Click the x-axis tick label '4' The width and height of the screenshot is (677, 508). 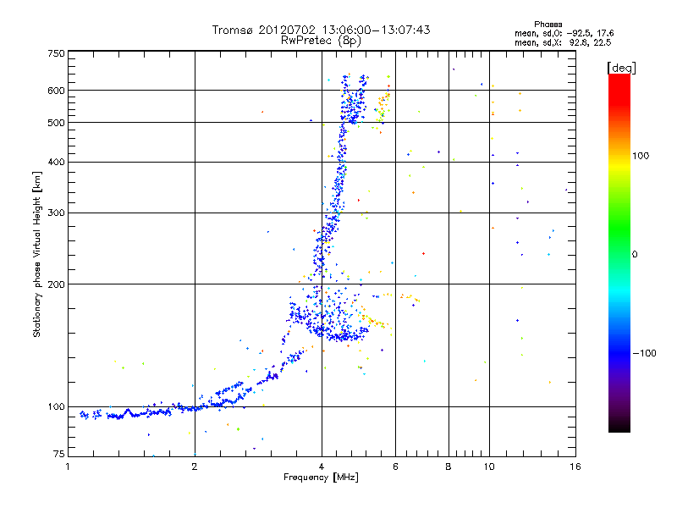click(x=322, y=467)
